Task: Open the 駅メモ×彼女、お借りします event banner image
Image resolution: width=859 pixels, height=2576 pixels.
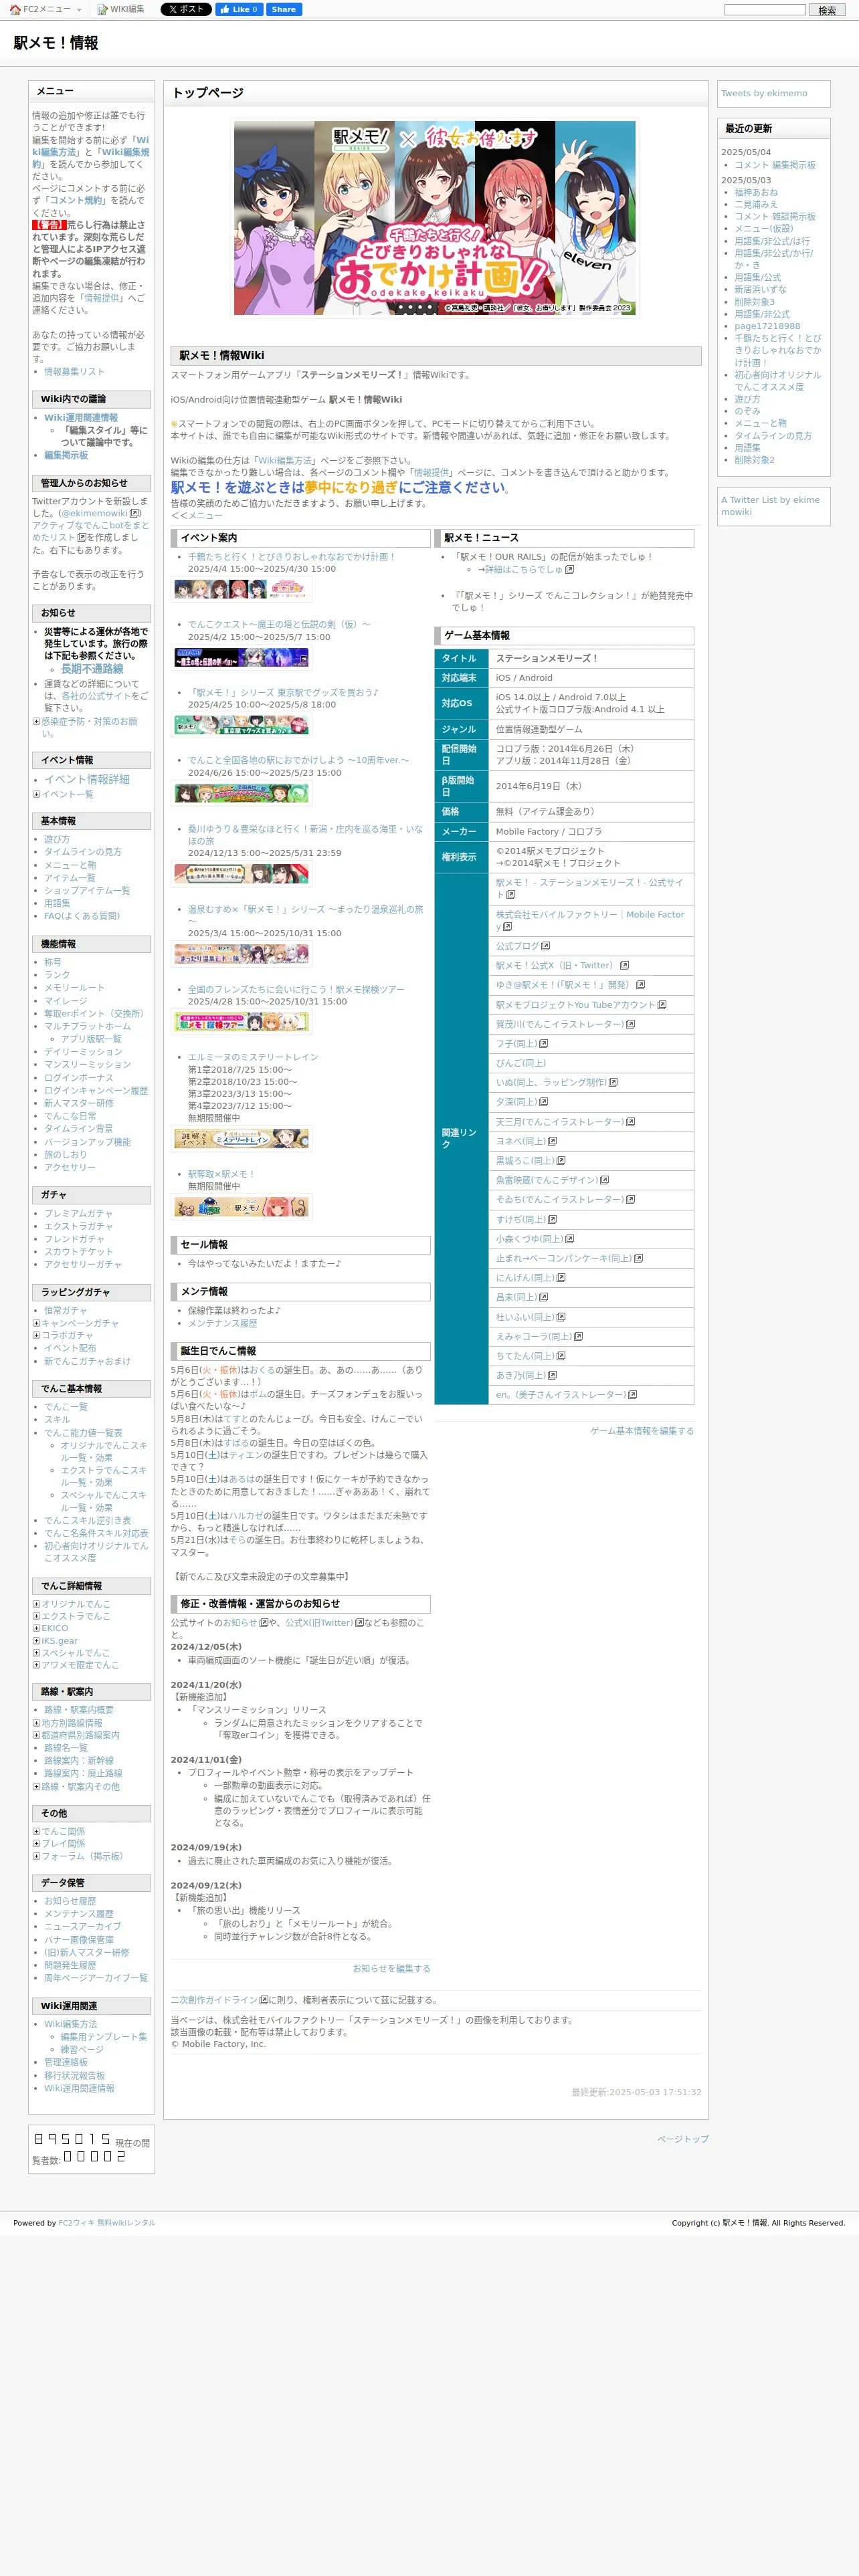Action: [x=435, y=218]
